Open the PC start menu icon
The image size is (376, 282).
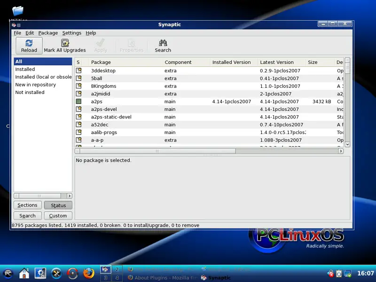(8, 274)
